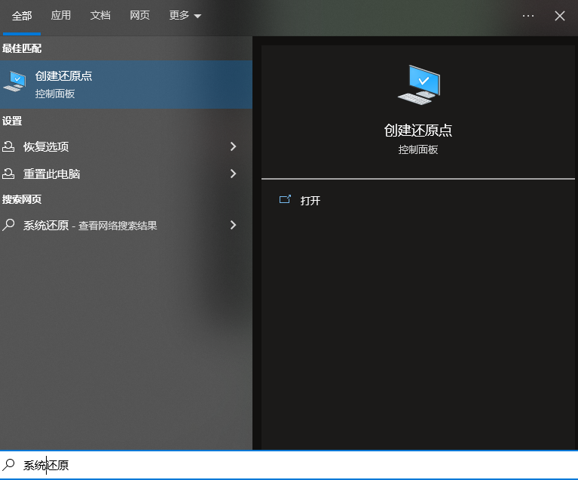
Task: Click into the 系统还原 search box
Action: [x=289, y=465]
